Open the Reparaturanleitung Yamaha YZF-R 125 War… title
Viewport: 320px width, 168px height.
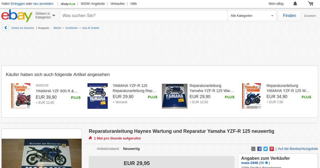[x=212, y=88]
